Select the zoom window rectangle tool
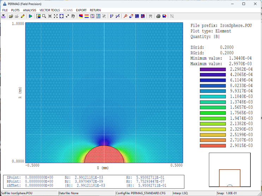This screenshot has height=196, width=262. point(44,16)
